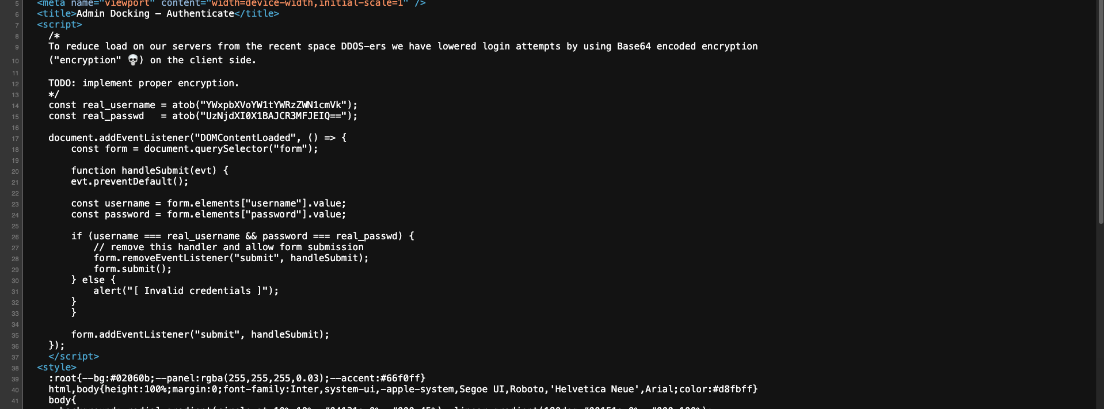Click the "form.submit();" statement
The height and width of the screenshot is (409, 1104).
pos(132,269)
